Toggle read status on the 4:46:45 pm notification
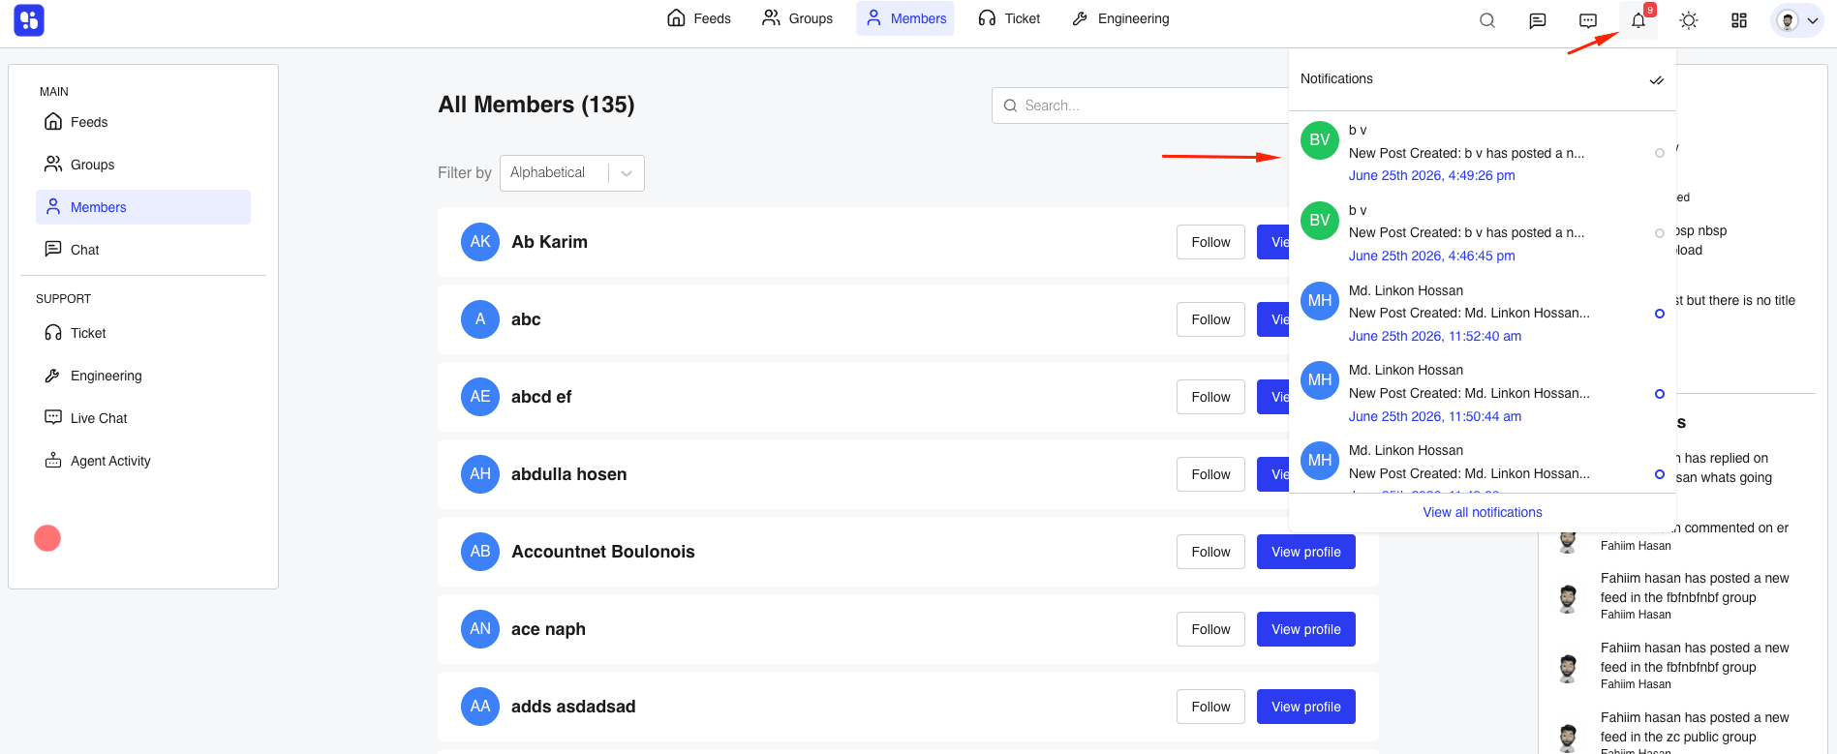1837x754 pixels. (x=1660, y=233)
